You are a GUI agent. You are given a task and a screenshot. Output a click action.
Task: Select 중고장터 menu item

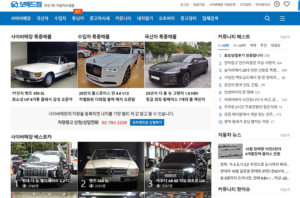click(x=189, y=18)
